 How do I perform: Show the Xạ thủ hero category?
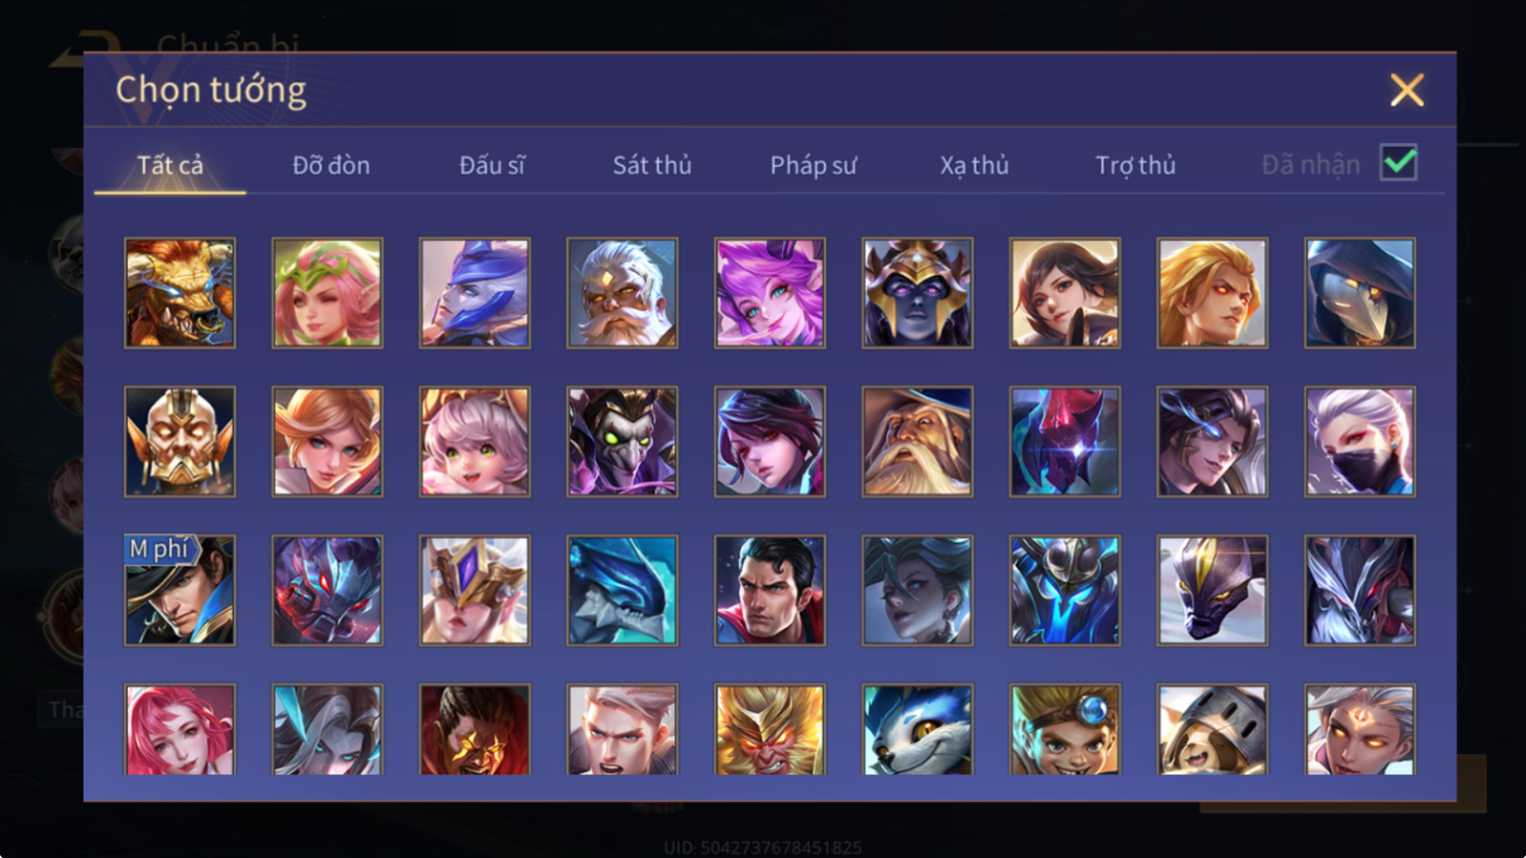974,165
